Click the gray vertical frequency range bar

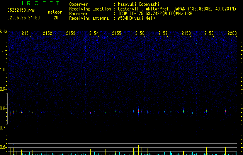(7, 108)
